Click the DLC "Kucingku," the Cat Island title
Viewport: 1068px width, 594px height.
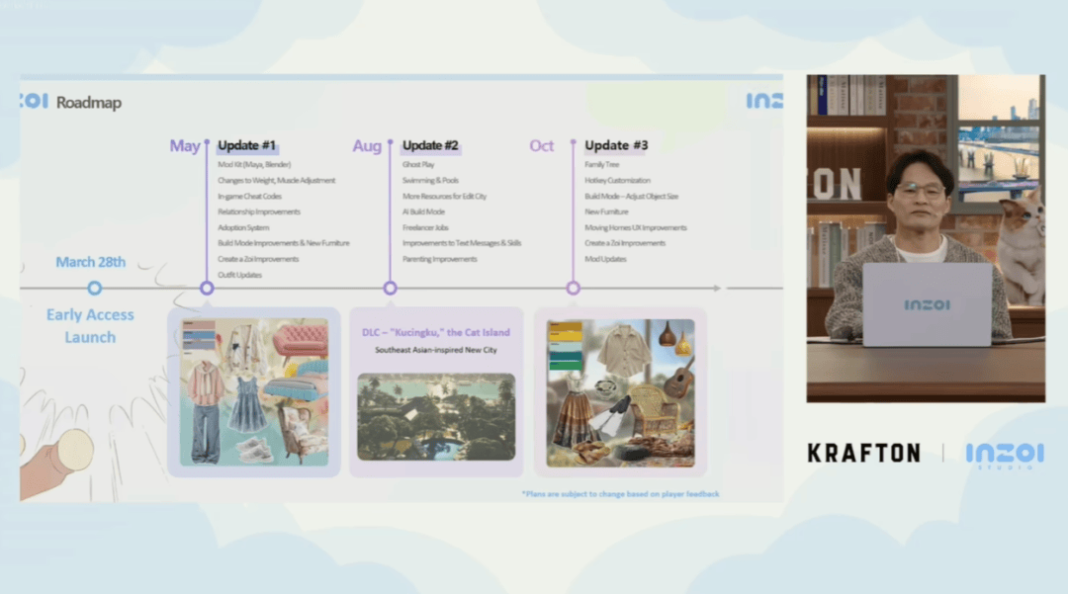436,333
